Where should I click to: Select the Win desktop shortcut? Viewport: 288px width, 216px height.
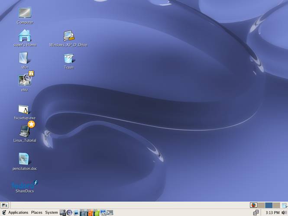24,58
